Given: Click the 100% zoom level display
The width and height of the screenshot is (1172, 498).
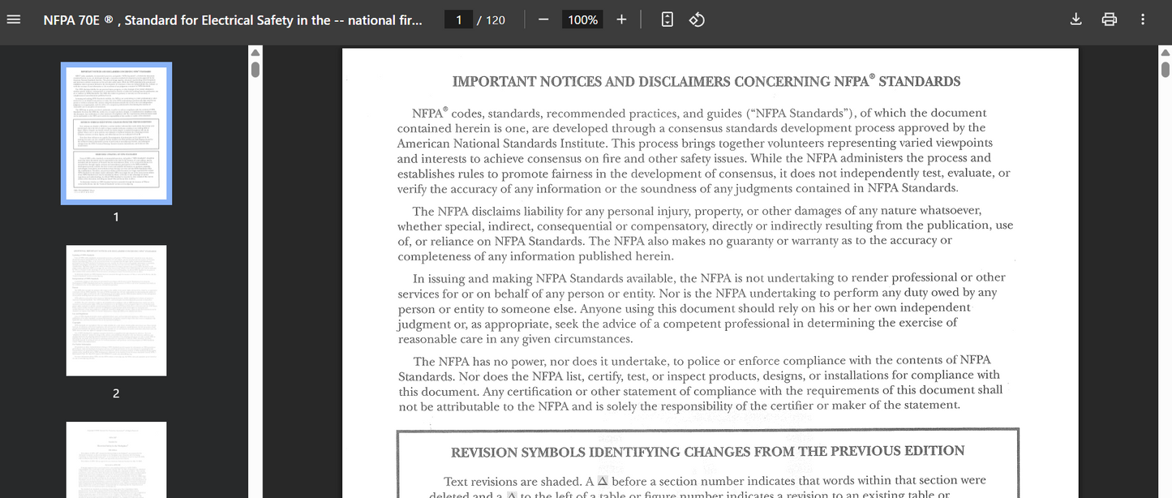Looking at the screenshot, I should pyautogui.click(x=582, y=19).
